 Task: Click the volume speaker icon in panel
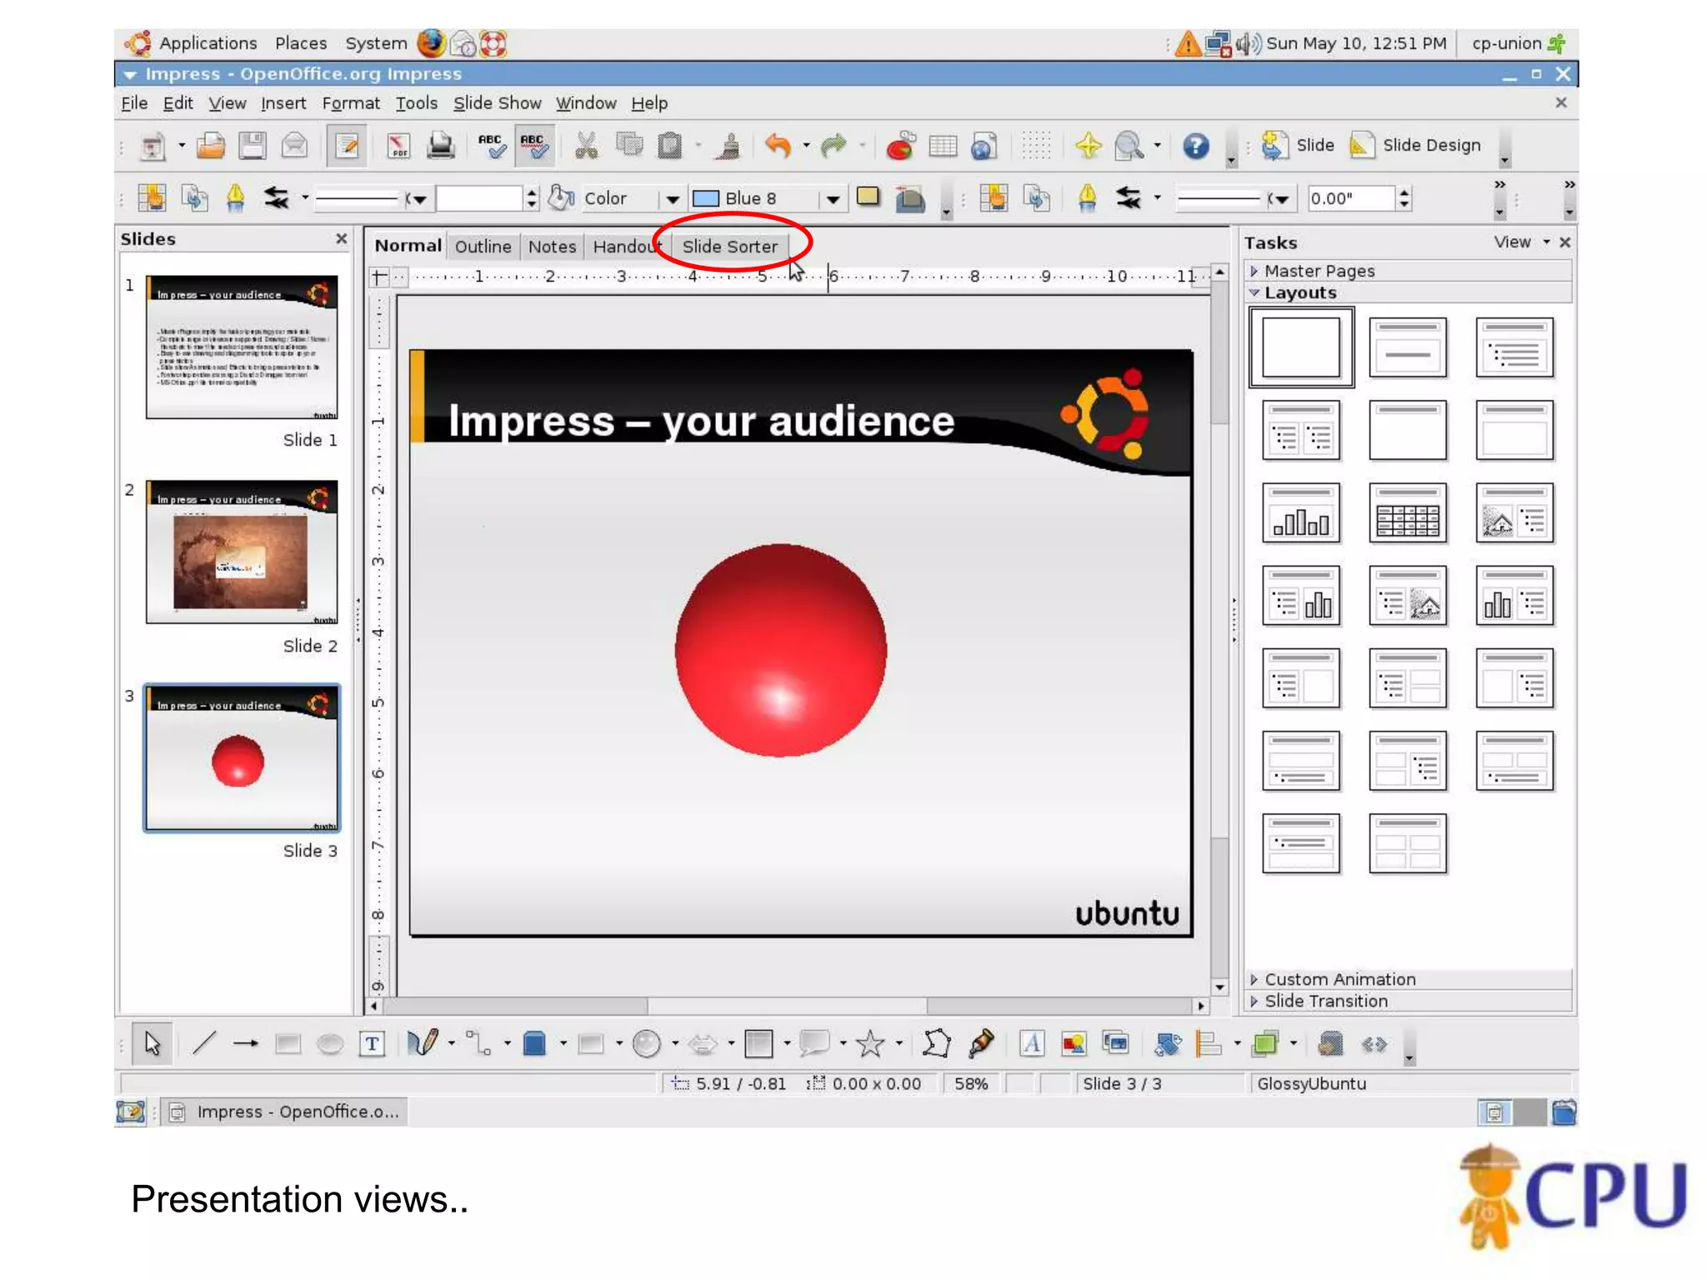pyautogui.click(x=1248, y=43)
